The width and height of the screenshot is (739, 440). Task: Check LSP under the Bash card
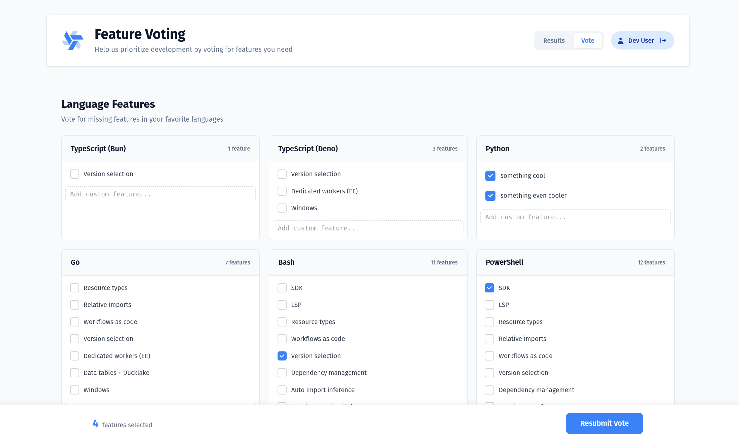[282, 305]
